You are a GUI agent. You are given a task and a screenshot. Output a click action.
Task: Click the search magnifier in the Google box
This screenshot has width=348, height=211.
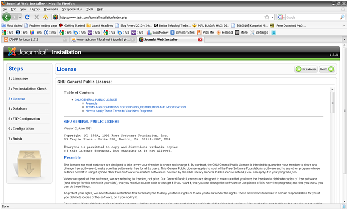click(x=342, y=17)
